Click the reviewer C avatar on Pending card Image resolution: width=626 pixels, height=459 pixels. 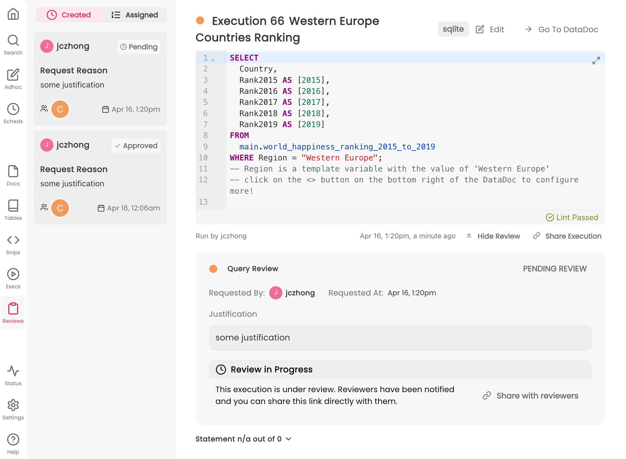click(x=60, y=109)
